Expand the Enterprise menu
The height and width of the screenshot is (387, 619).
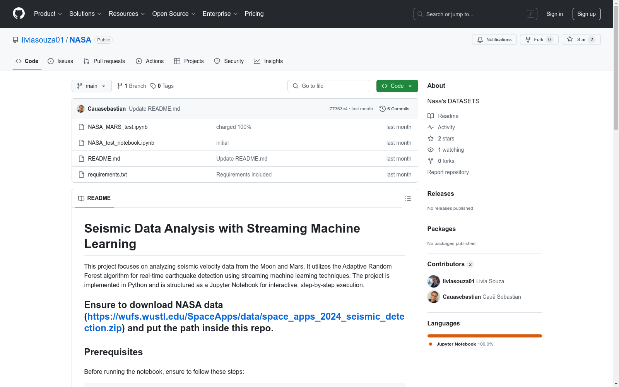click(x=220, y=14)
